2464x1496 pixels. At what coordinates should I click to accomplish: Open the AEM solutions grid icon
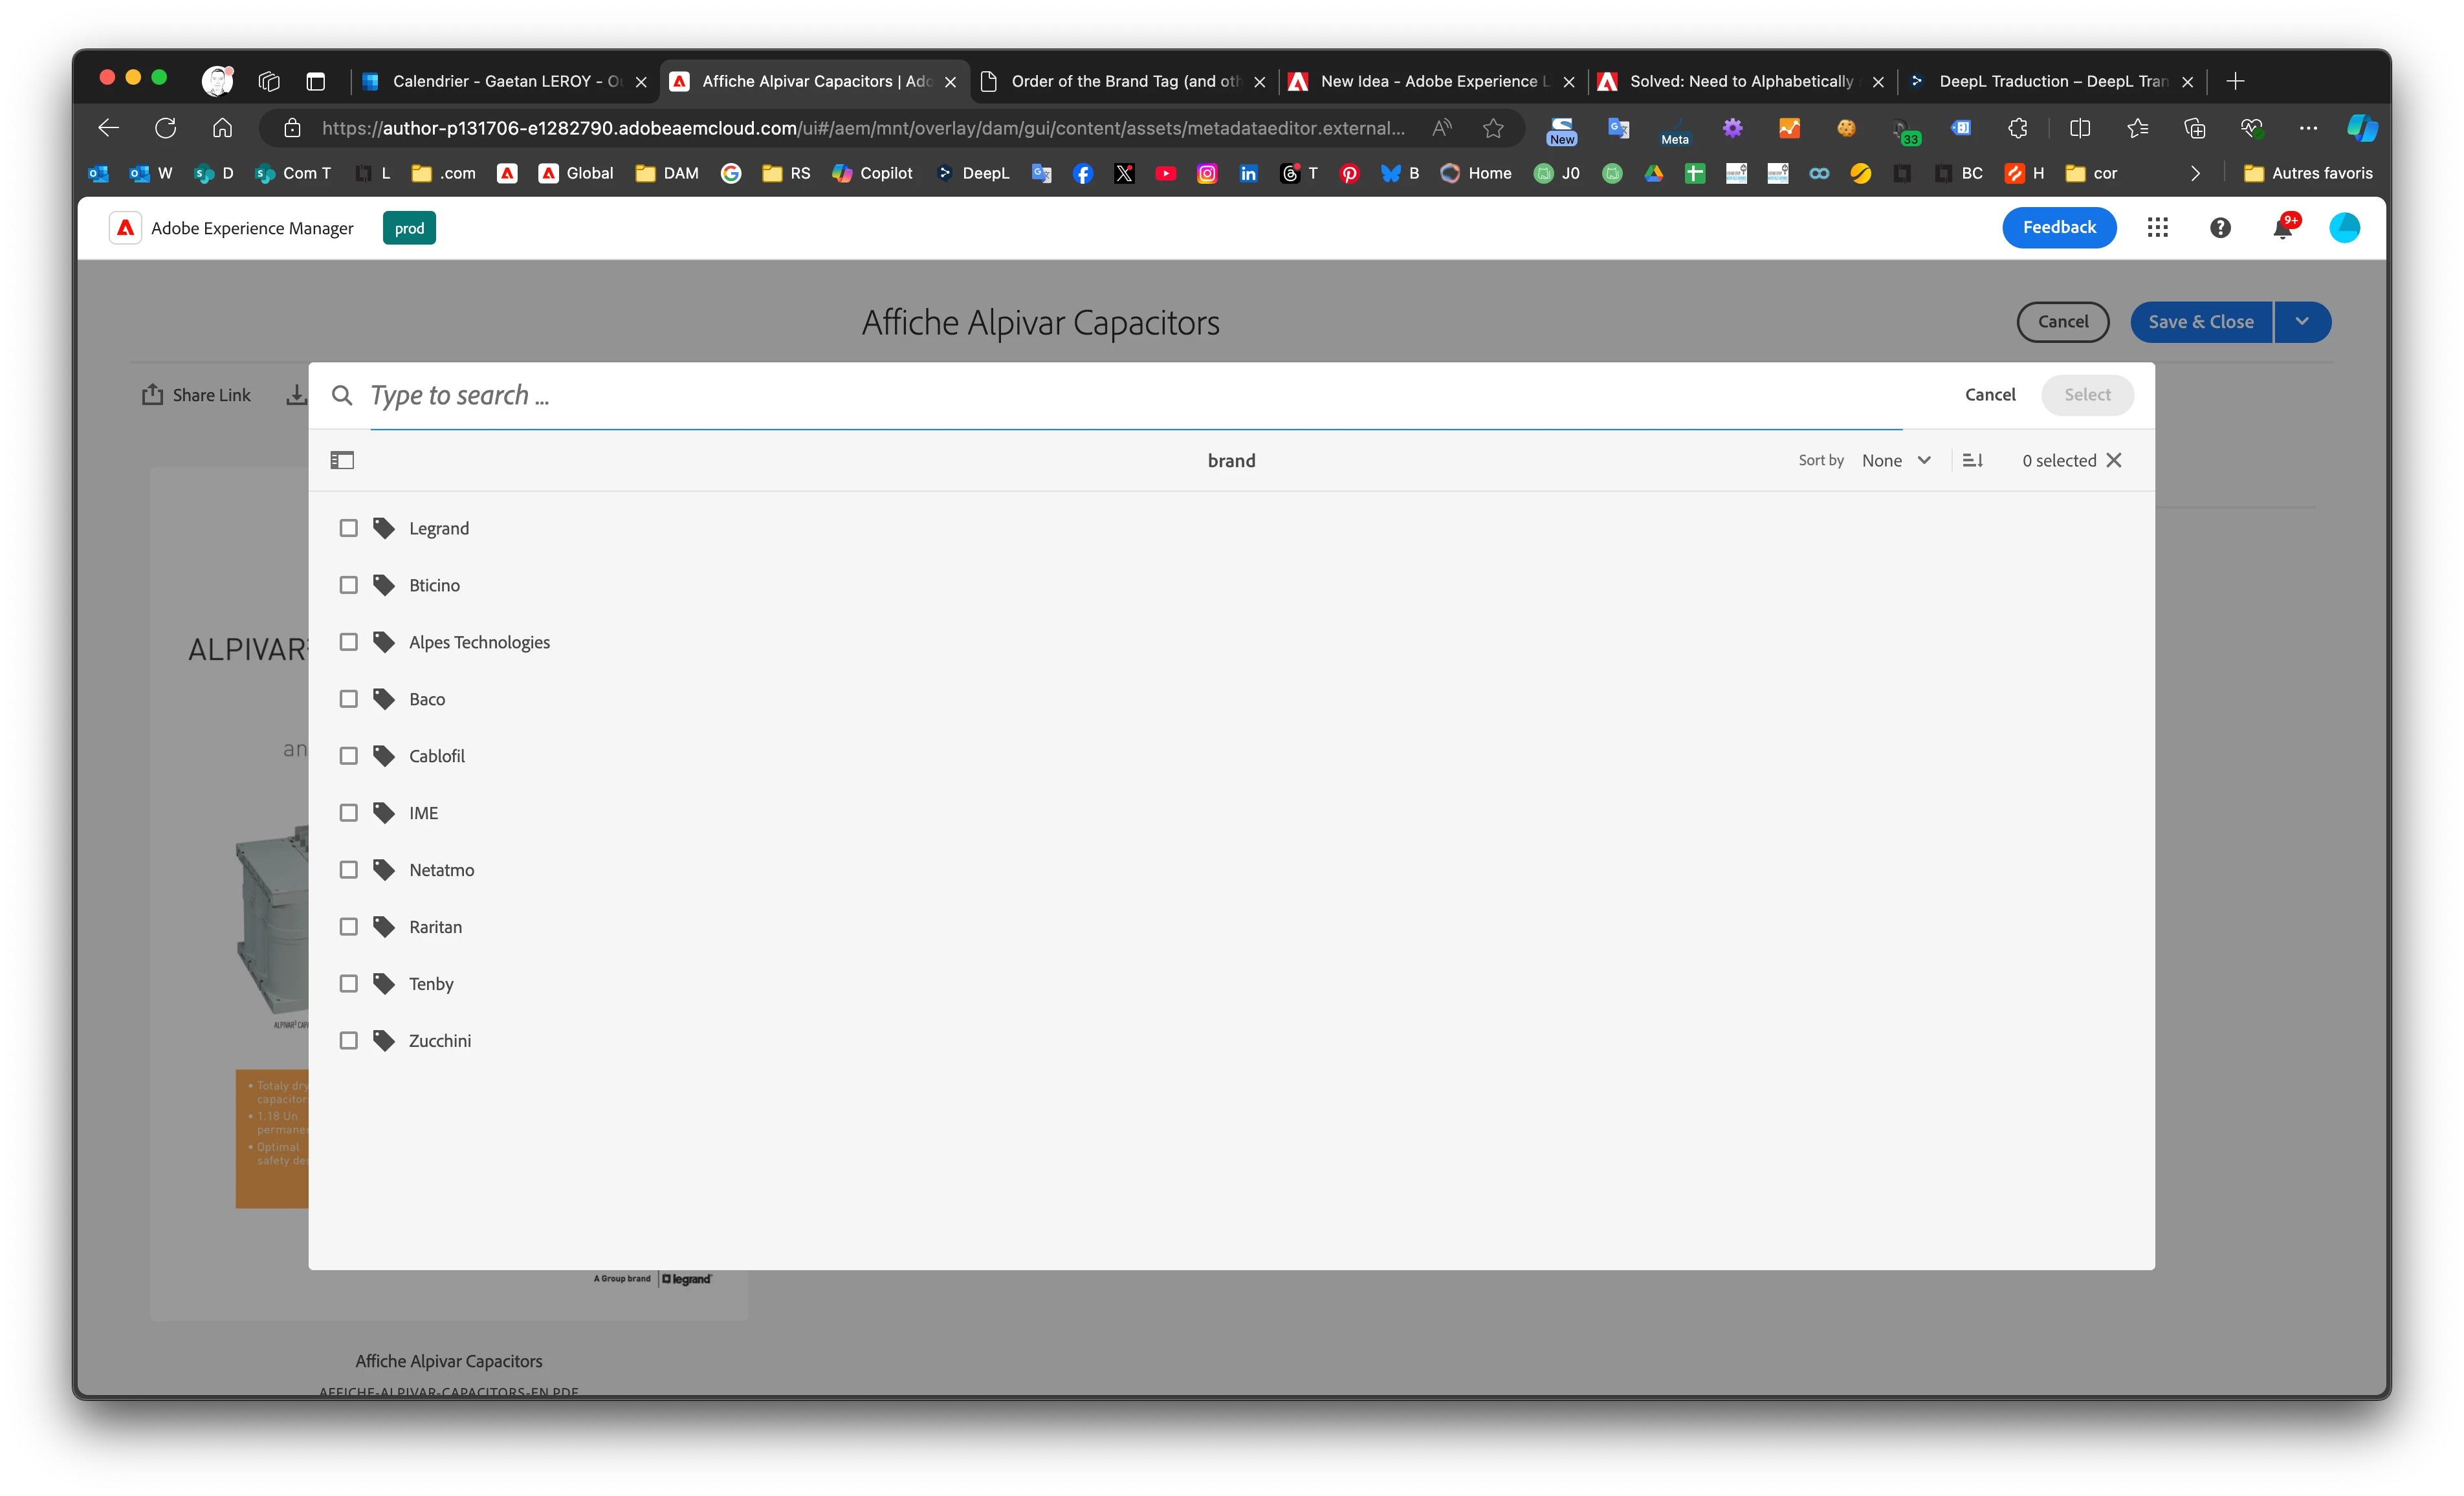(2157, 228)
